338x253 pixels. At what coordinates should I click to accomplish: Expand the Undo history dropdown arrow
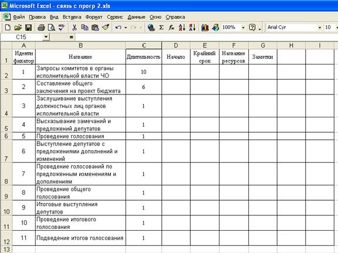click(126, 28)
